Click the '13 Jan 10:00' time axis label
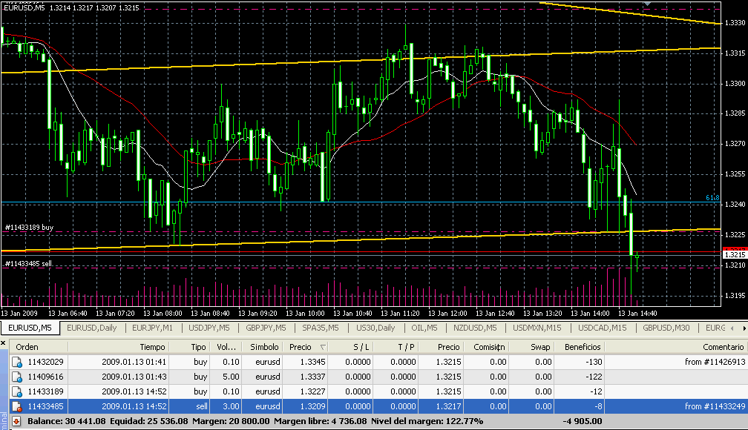 (305, 314)
